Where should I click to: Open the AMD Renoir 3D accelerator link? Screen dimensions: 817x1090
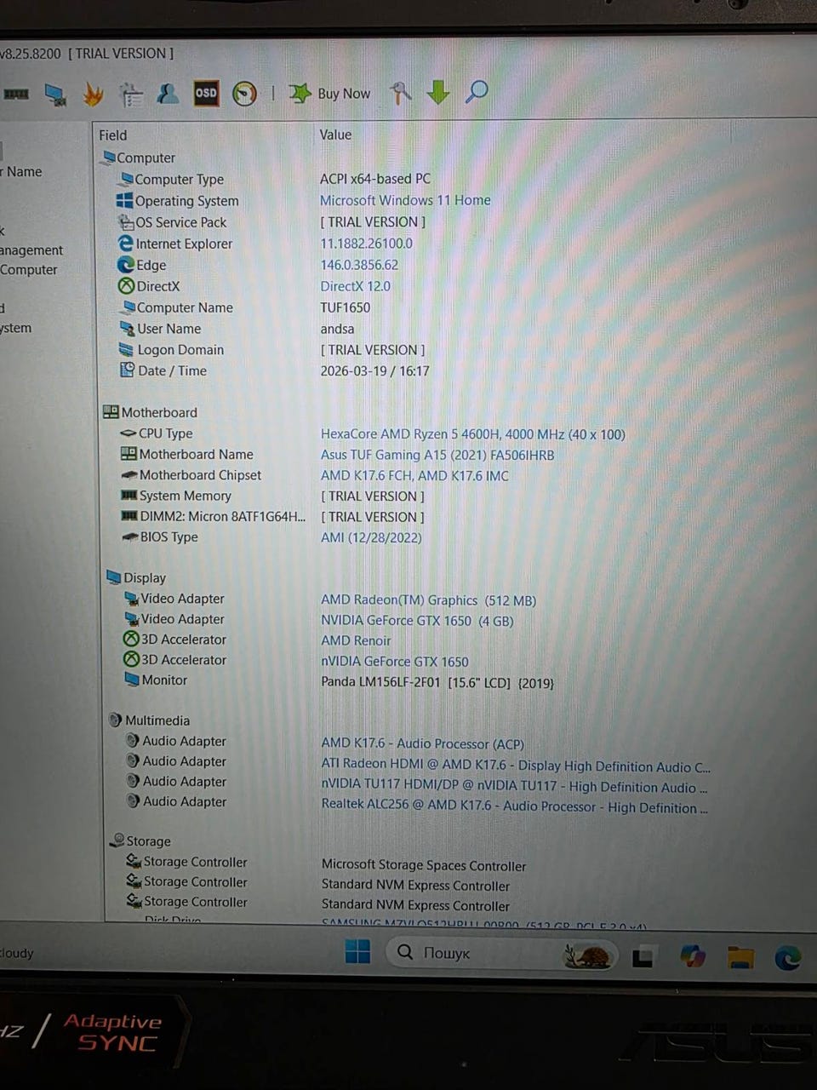356,640
